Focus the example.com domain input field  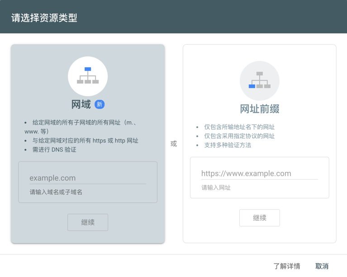coord(88,178)
